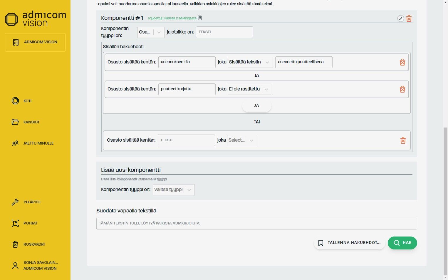Image resolution: width=448 pixels, height=280 pixels.
Task: Select KANSIOT in the sidebar menu
Action: (31, 122)
